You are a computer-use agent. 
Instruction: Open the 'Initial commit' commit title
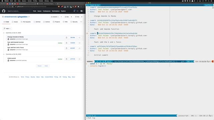(x=12, y=58)
